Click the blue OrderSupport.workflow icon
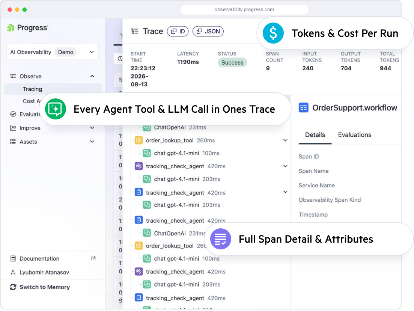The height and width of the screenshot is (311, 414). point(303,107)
